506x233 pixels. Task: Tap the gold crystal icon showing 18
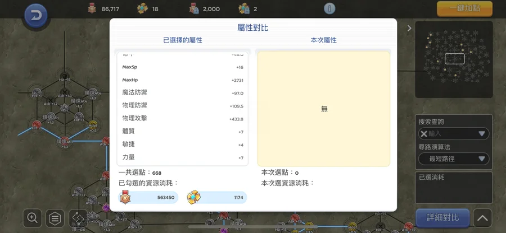click(x=143, y=9)
